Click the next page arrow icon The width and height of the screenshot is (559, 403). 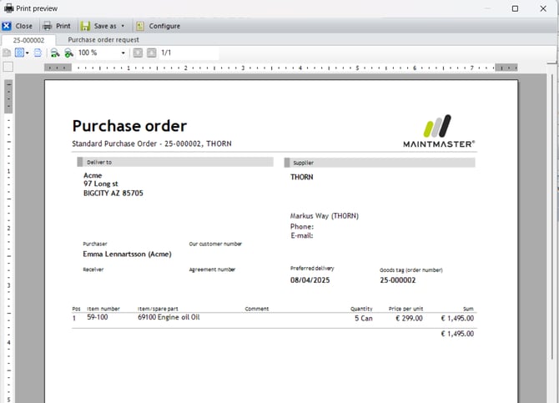152,53
